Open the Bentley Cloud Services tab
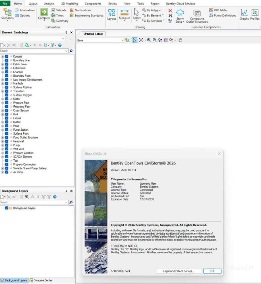261x284 pixels. pyautogui.click(x=181, y=4)
